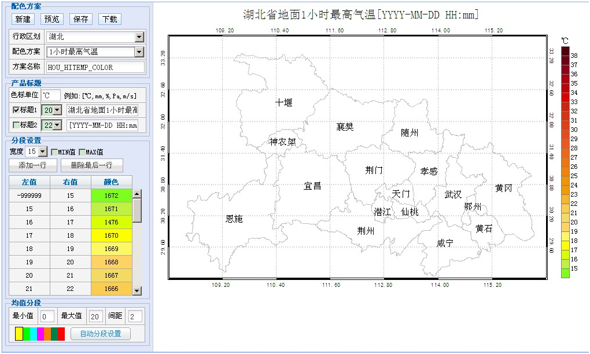Expand the 配色方案 scheme dropdown

click(x=139, y=52)
